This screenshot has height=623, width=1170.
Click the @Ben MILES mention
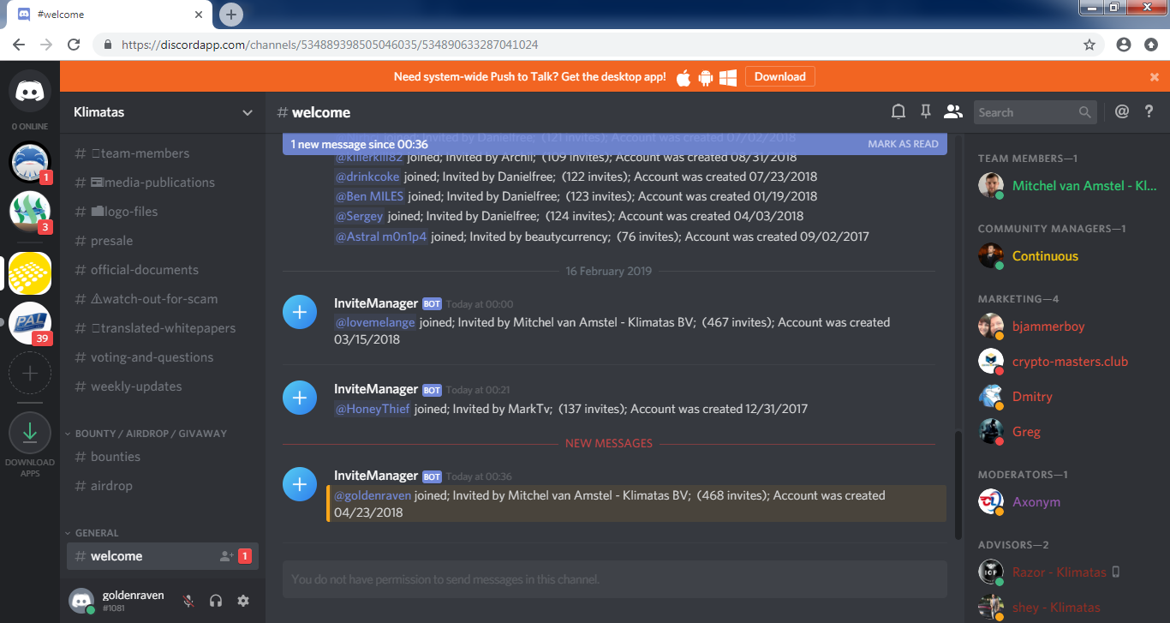coord(369,196)
